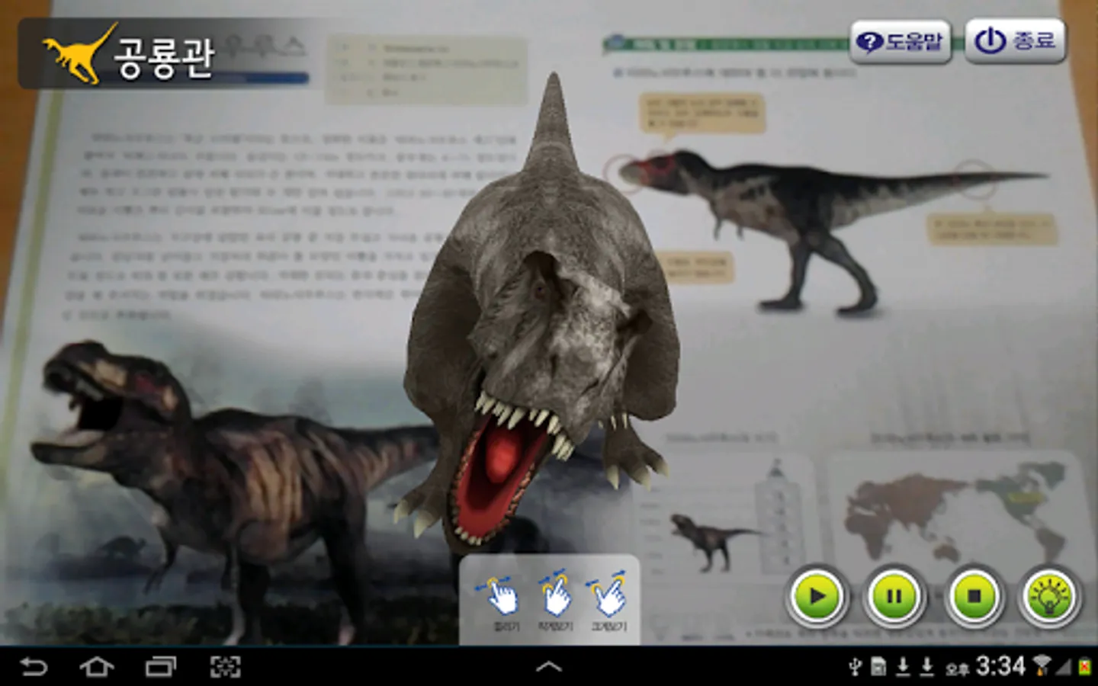Stop the dinosaur animation

[x=974, y=596]
